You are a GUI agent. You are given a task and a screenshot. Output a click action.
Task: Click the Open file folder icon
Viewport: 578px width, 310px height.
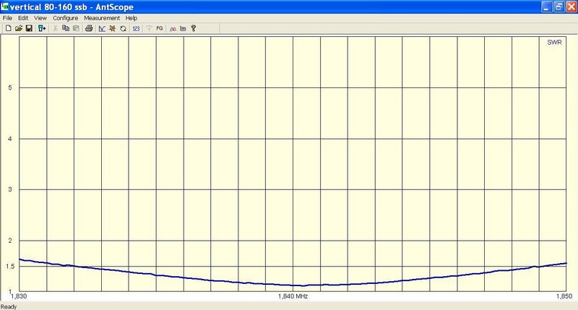click(18, 28)
